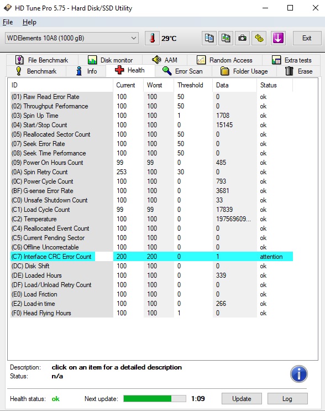
Task: Select the Interface CRC Error Count row
Action: click(151, 257)
